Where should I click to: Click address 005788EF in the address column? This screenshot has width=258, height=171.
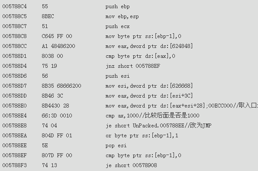click(14, 155)
